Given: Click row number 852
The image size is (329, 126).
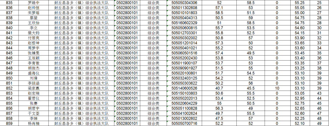Looking at the screenshot, I should coord(9,88).
